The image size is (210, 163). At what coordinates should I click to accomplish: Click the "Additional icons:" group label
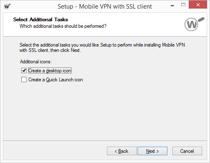coord(36,62)
